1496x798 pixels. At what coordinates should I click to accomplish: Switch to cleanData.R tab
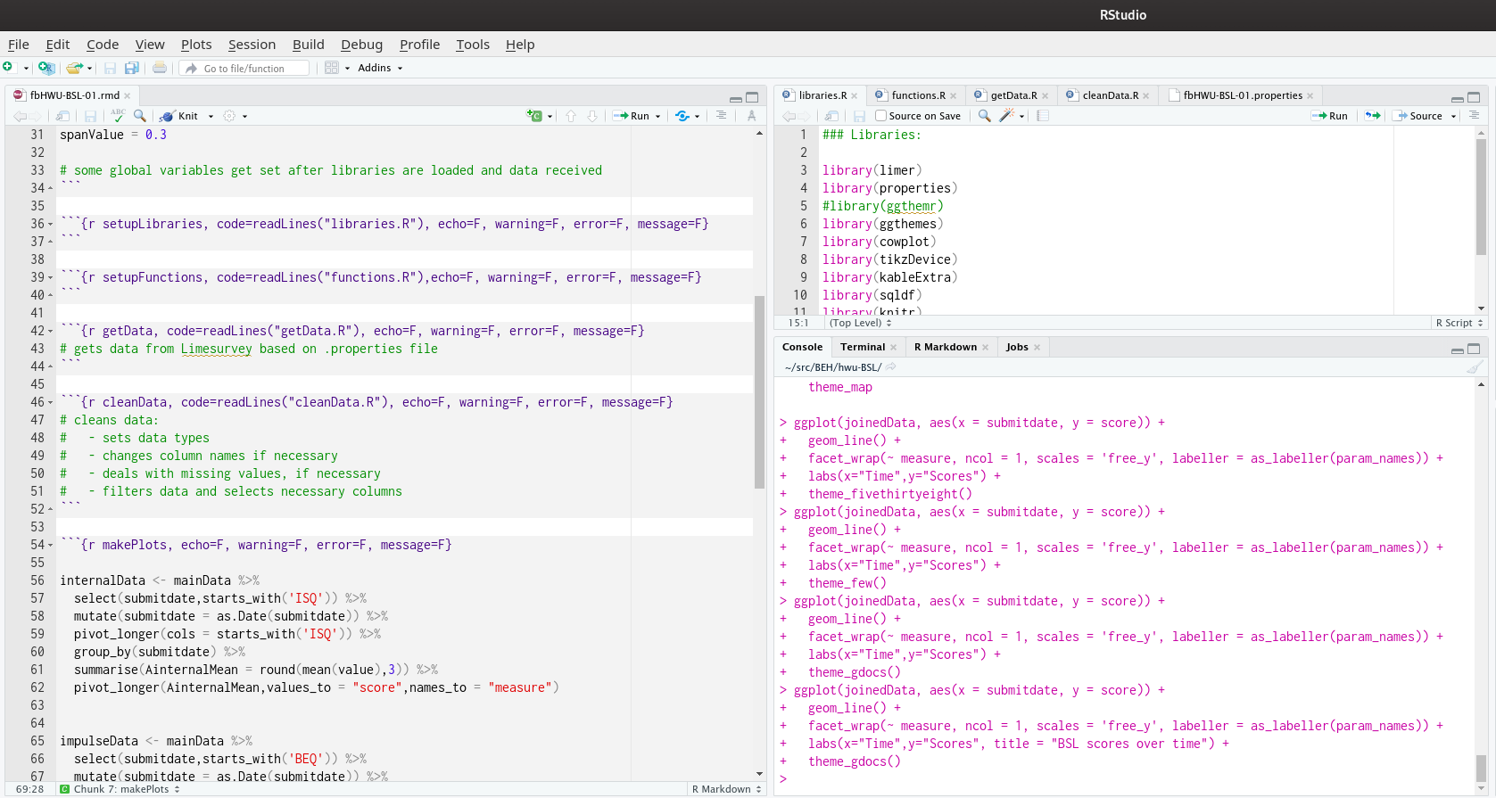click(x=1110, y=95)
